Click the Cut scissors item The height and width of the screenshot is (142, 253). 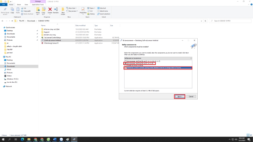[24, 8]
